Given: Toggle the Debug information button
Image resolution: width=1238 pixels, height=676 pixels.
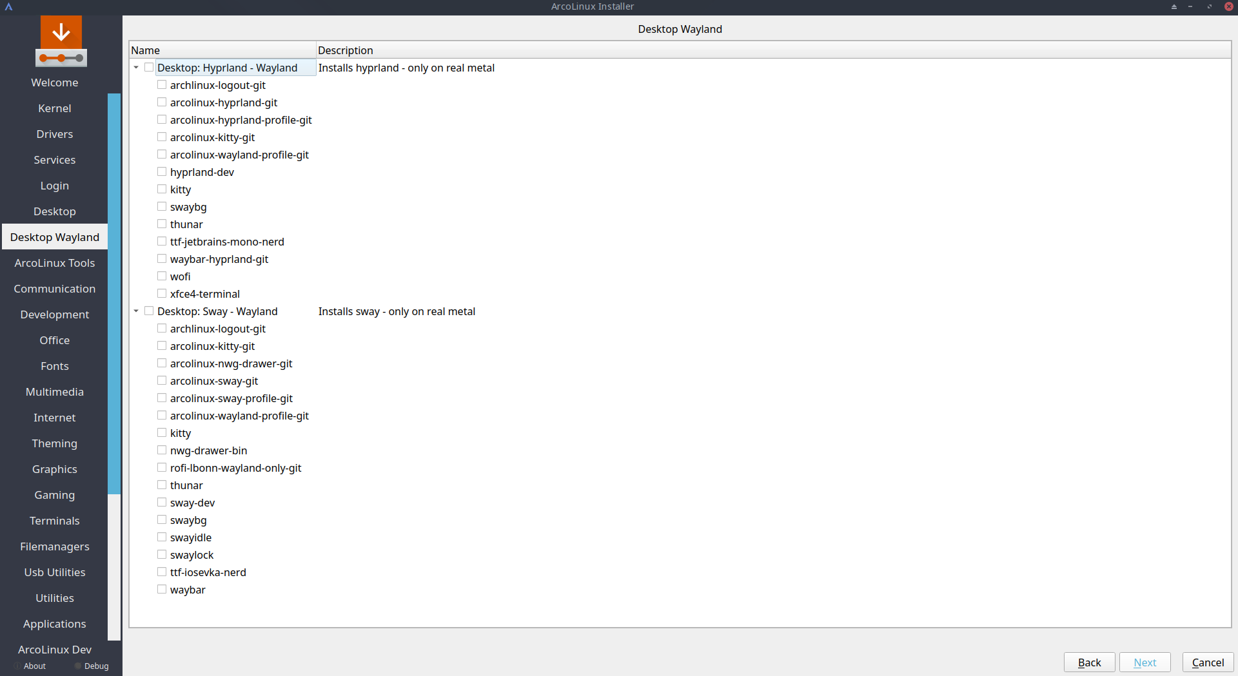Looking at the screenshot, I should (x=91, y=666).
